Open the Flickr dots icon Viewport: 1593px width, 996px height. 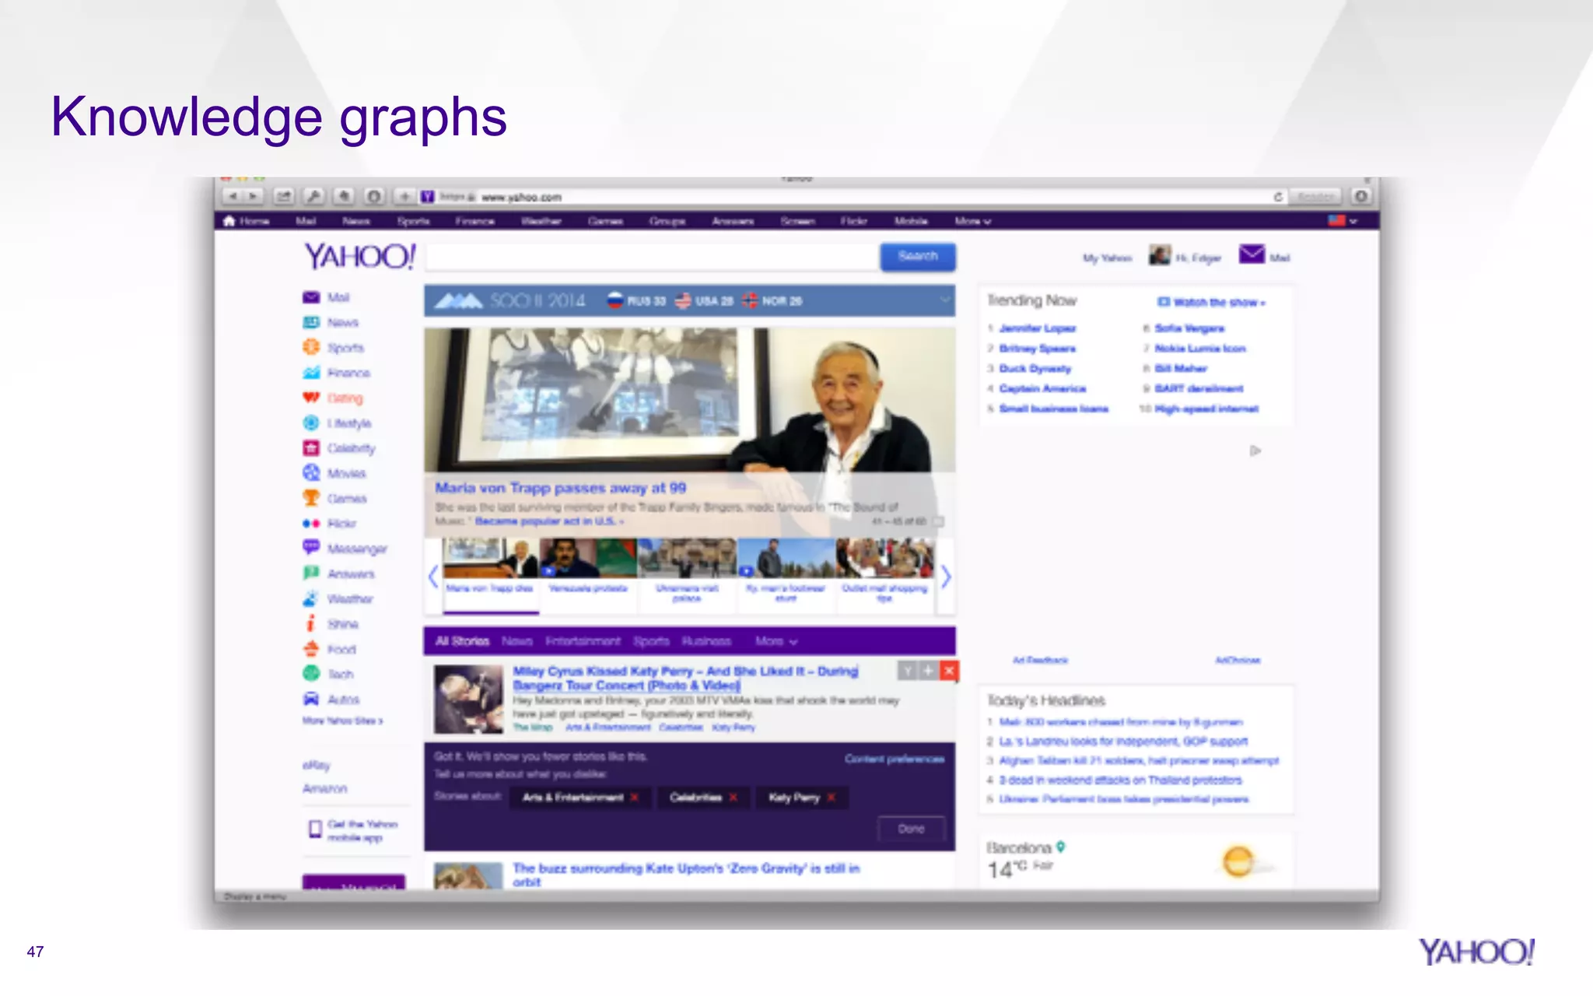[311, 523]
